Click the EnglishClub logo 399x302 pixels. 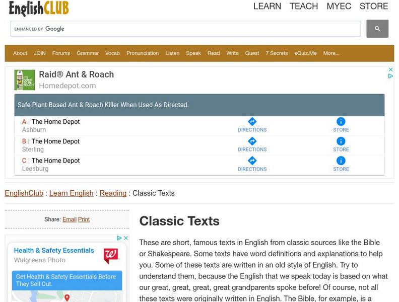pos(39,8)
